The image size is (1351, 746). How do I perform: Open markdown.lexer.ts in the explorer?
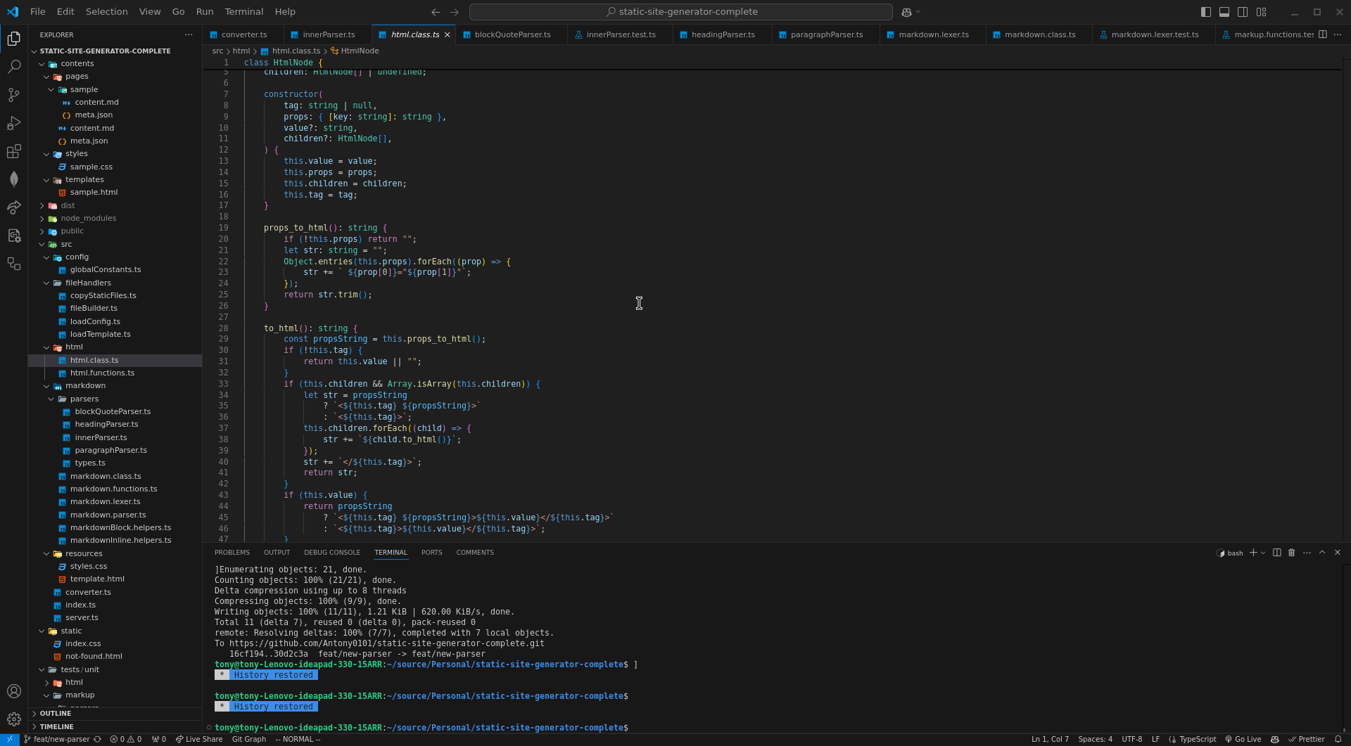coord(105,501)
